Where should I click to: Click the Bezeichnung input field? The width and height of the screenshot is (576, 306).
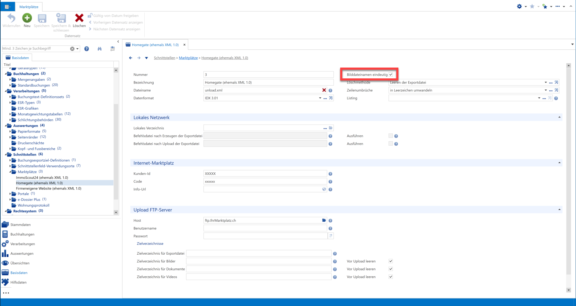pyautogui.click(x=268, y=82)
